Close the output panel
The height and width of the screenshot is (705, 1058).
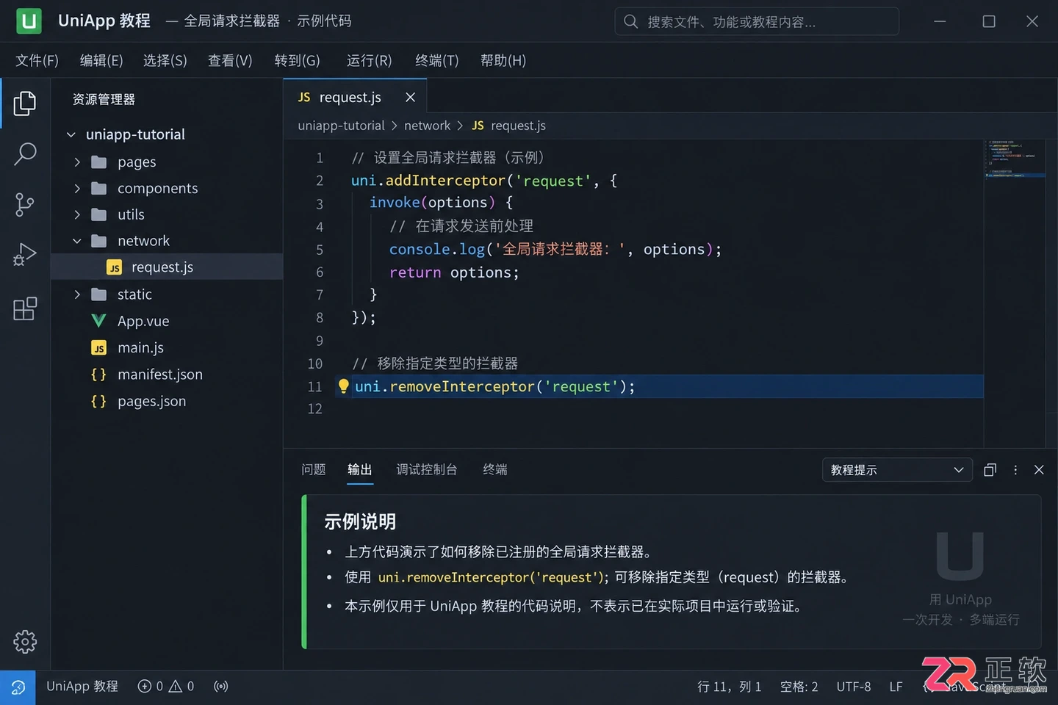coord(1039,470)
